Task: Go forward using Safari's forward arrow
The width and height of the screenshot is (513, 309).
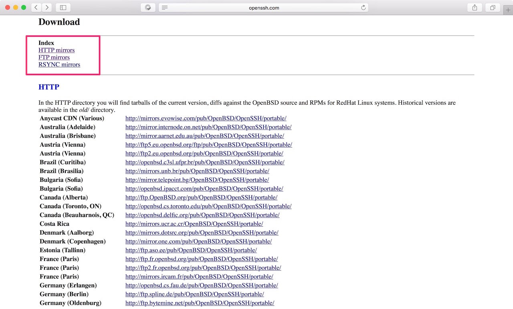Action: 47,7
